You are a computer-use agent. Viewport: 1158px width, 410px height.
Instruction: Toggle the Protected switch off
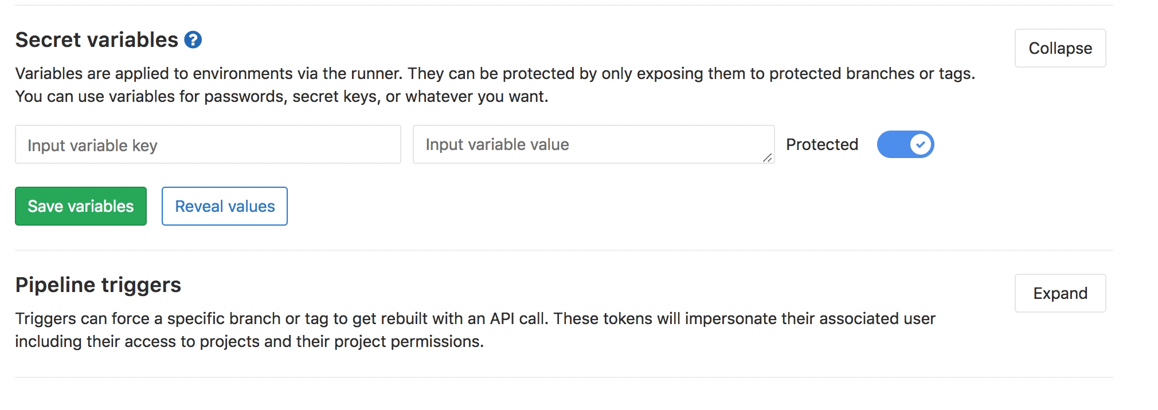tap(905, 144)
